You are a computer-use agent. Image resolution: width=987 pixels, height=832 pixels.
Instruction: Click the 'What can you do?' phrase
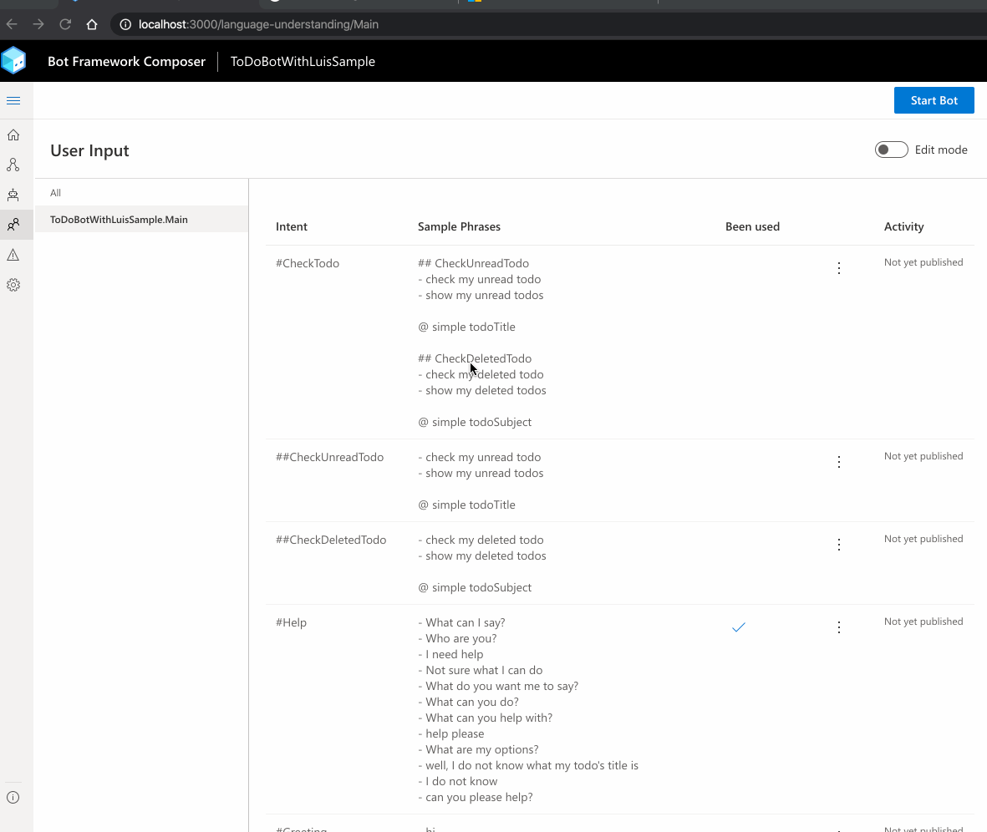pos(472,702)
